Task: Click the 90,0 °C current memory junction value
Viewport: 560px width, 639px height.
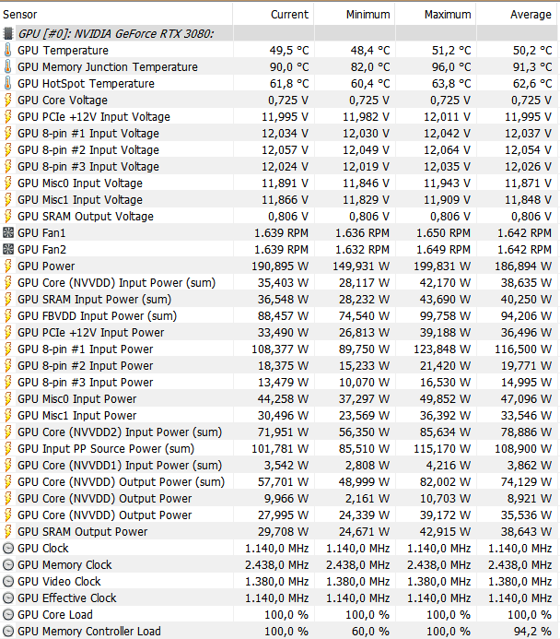Action: tap(289, 66)
